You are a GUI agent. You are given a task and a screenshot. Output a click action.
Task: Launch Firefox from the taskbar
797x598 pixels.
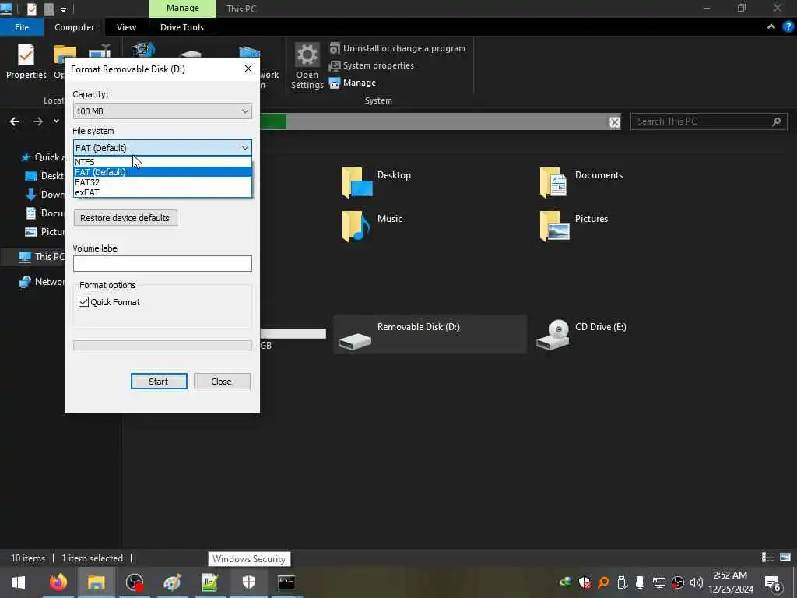(58, 582)
